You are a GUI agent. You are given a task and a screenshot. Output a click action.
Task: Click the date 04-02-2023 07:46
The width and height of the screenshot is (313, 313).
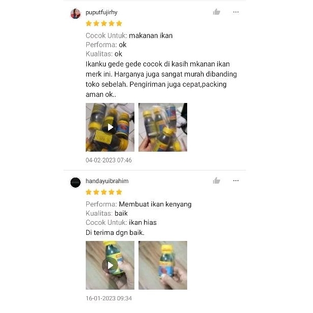click(109, 160)
